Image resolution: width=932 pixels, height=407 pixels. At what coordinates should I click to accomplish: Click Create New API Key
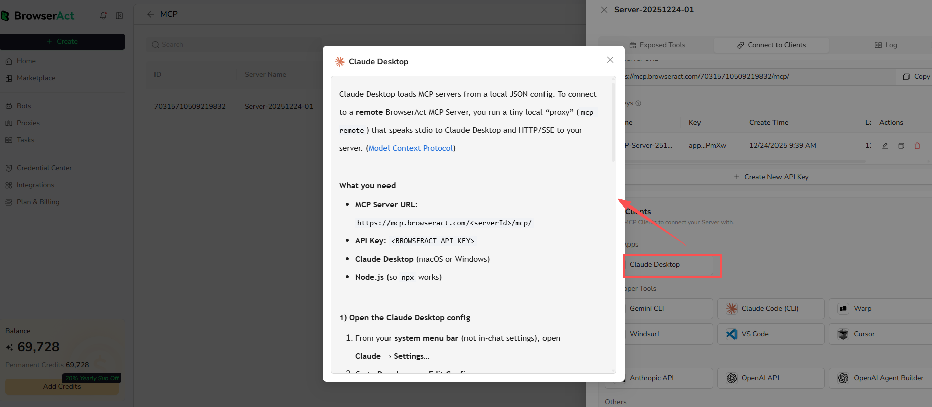click(771, 177)
